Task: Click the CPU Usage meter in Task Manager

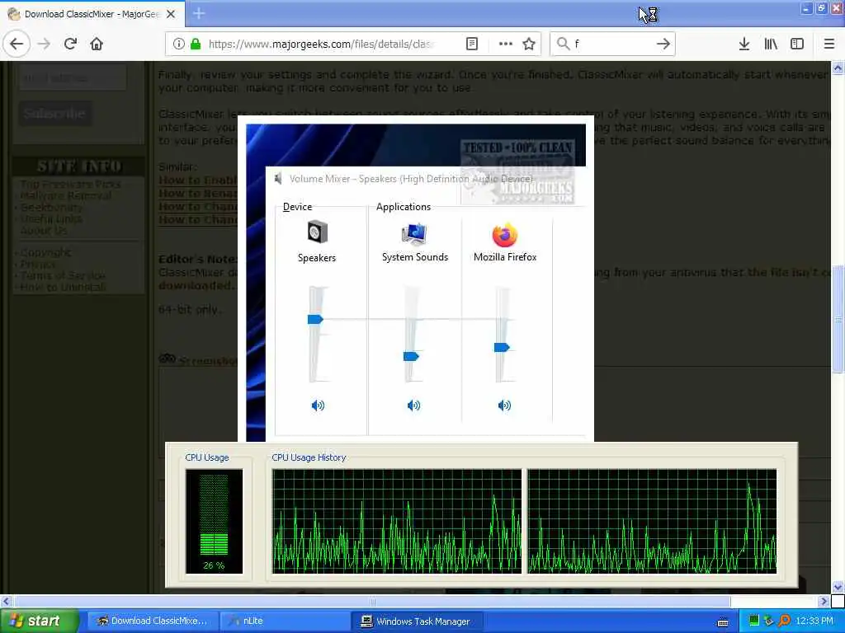Action: [214, 521]
